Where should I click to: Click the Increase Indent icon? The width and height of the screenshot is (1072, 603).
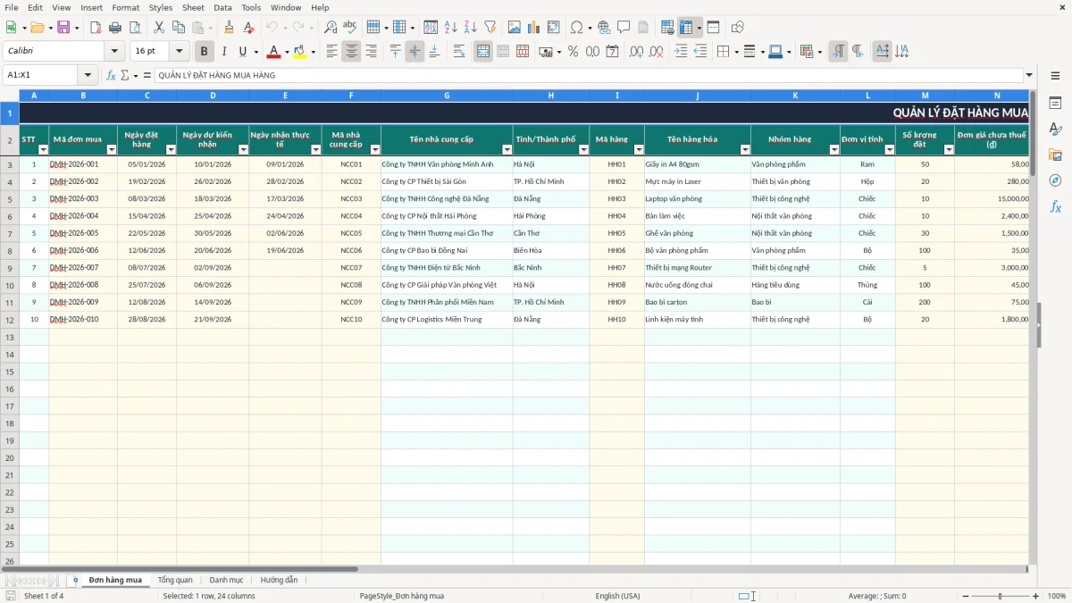coord(681,52)
